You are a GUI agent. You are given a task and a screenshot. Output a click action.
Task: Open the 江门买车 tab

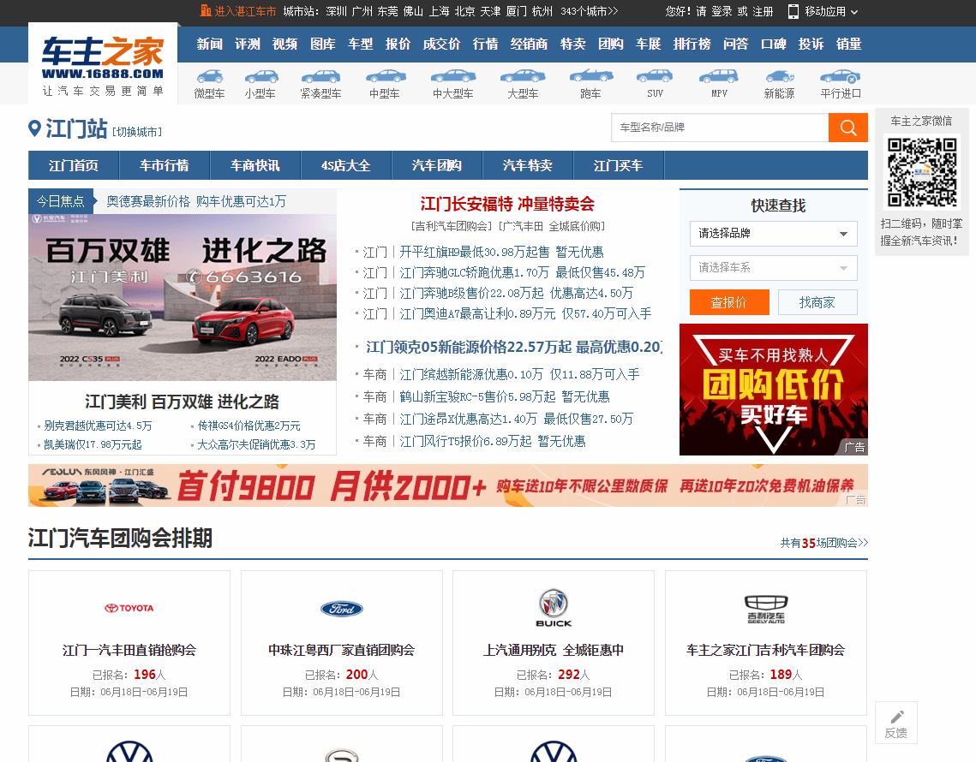[619, 165]
